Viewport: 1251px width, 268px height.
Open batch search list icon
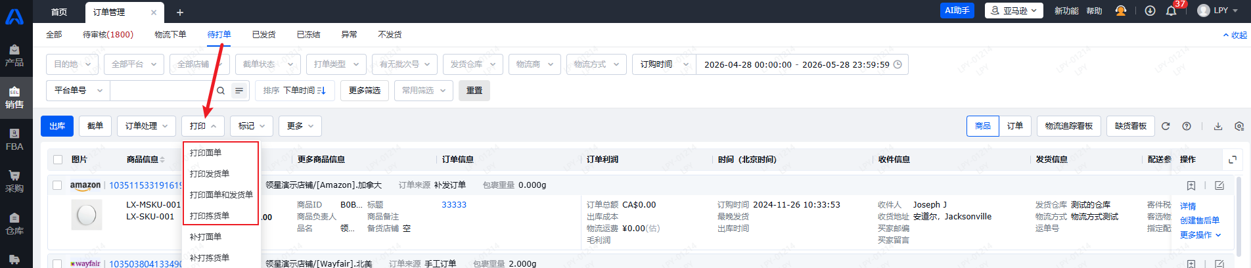coord(239,91)
